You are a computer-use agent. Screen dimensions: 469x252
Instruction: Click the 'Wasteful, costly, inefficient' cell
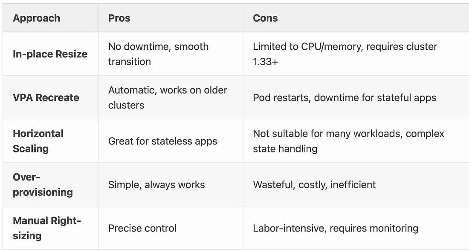[314, 185]
